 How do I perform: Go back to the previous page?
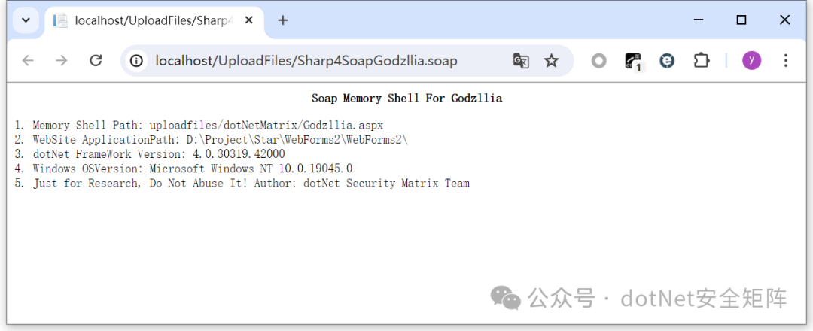pyautogui.click(x=28, y=61)
